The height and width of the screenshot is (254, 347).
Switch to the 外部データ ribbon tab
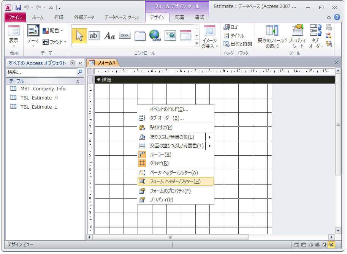84,17
